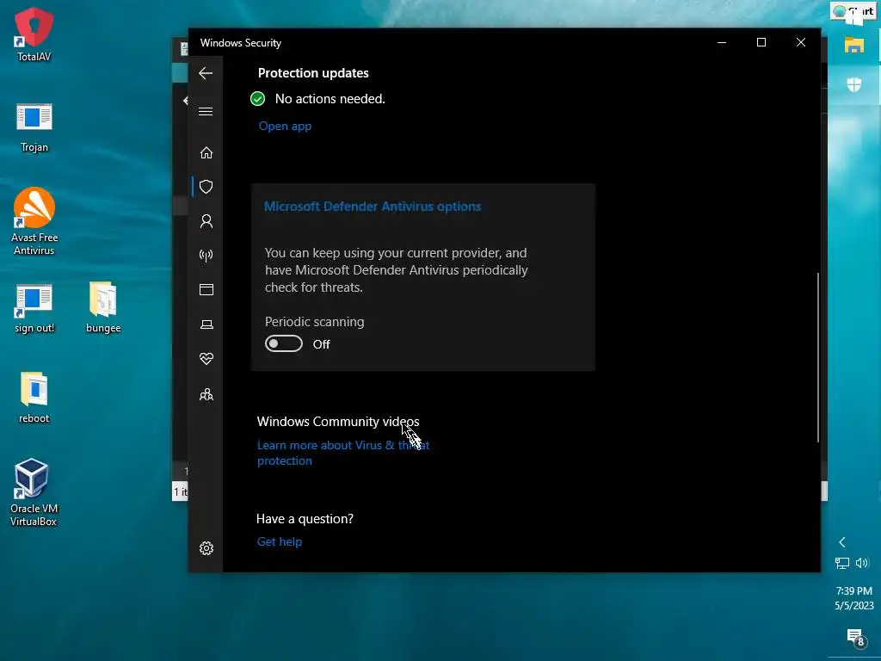Open Family options icon
The image size is (881, 661).
pyautogui.click(x=206, y=394)
